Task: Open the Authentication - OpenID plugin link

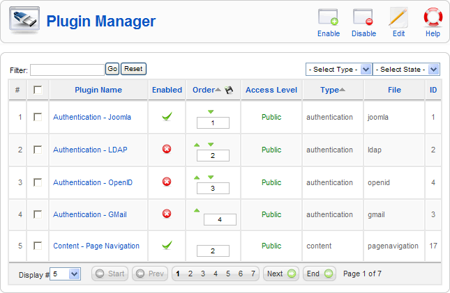Action: click(92, 182)
